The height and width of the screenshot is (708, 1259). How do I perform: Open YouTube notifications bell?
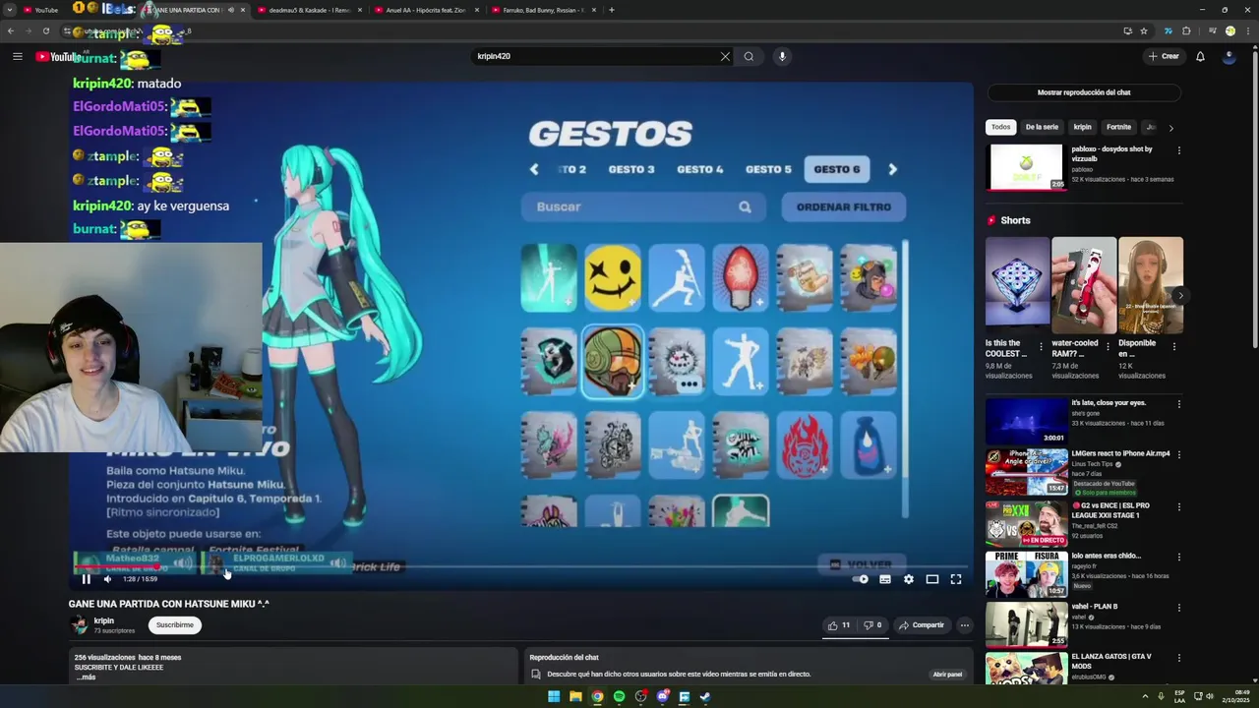click(x=1200, y=56)
